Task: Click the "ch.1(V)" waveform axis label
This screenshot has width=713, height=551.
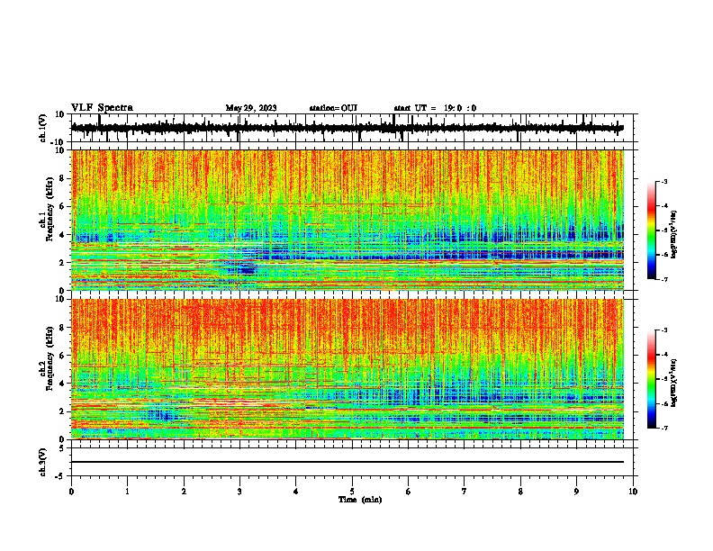Action: pos(43,128)
